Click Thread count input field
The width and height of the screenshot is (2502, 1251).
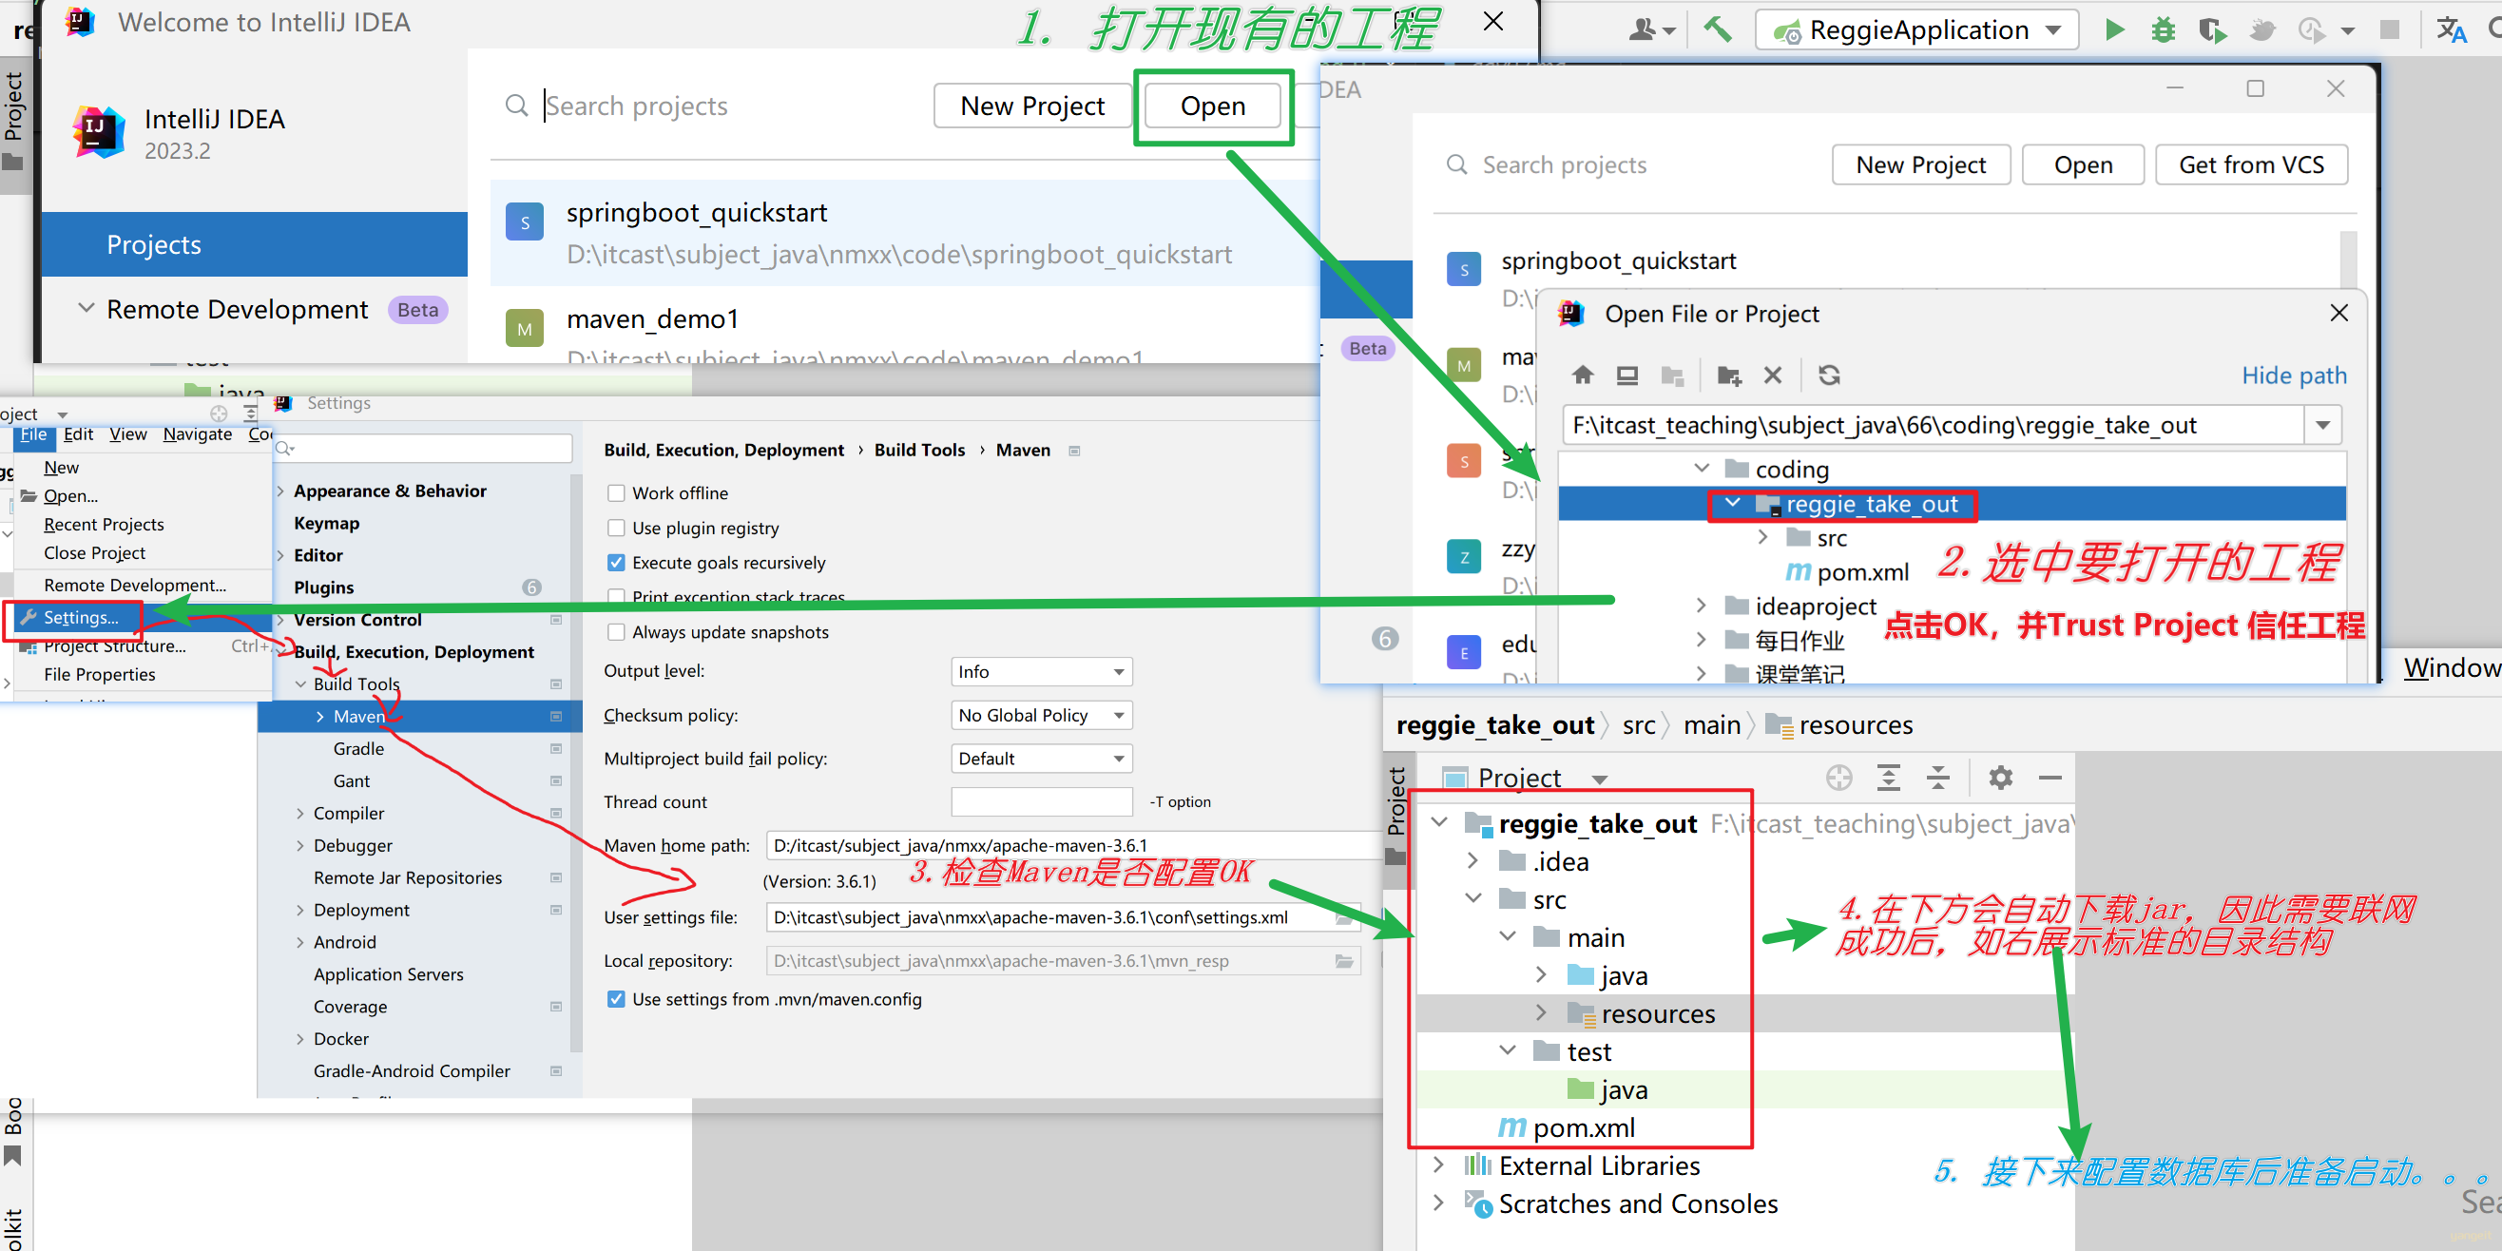coord(1041,802)
